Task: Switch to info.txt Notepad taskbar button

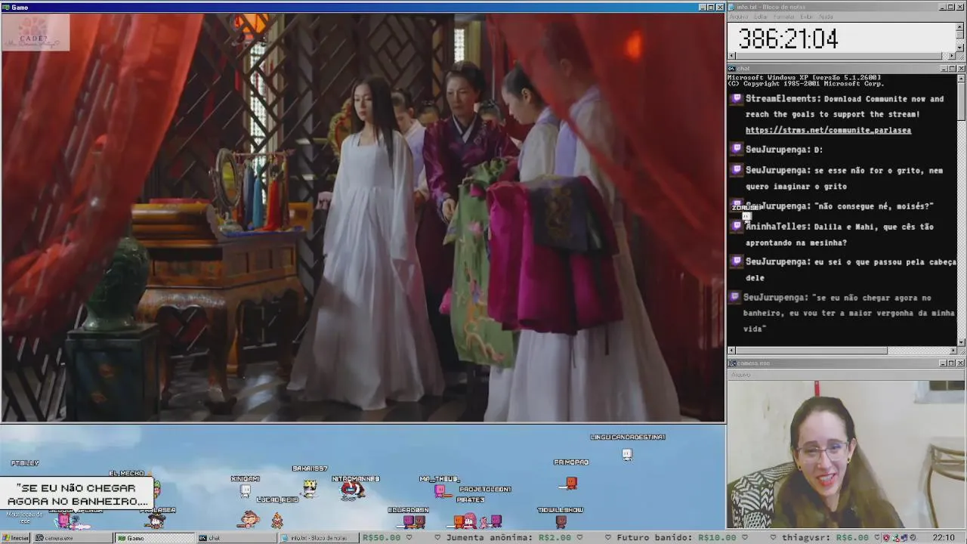Action: pyautogui.click(x=318, y=538)
